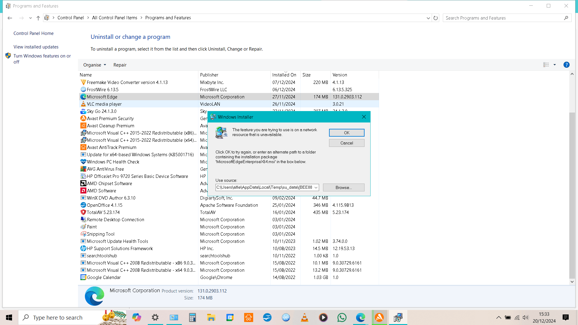Click the Avast Premium Security program icon
This screenshot has height=325, width=578.
point(83,119)
